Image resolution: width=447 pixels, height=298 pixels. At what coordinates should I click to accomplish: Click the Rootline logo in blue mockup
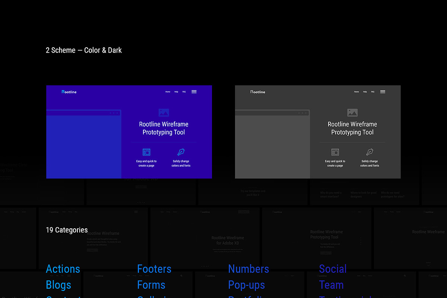pyautogui.click(x=69, y=92)
